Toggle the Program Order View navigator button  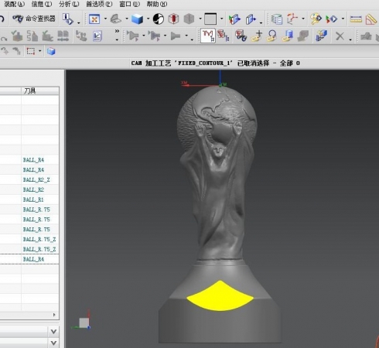208,36
